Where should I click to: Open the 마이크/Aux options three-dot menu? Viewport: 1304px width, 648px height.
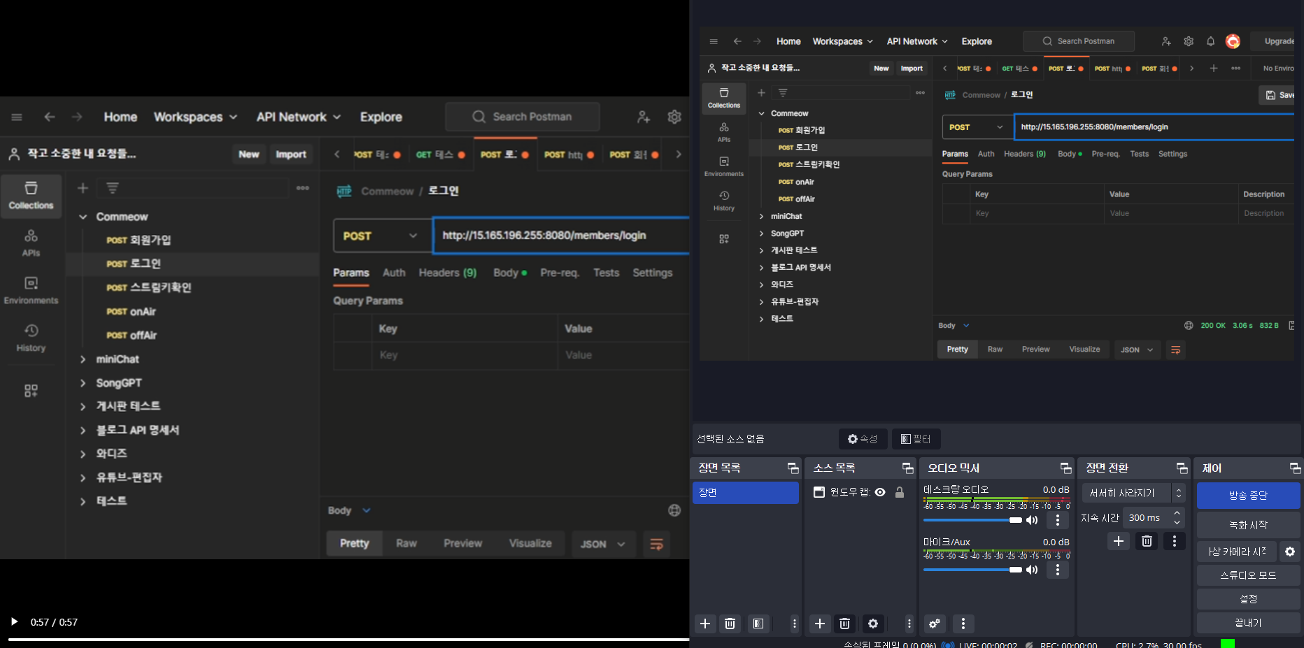(x=1058, y=570)
